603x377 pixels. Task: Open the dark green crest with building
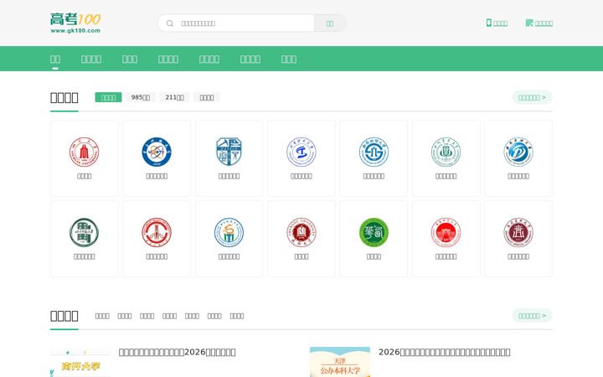click(85, 232)
